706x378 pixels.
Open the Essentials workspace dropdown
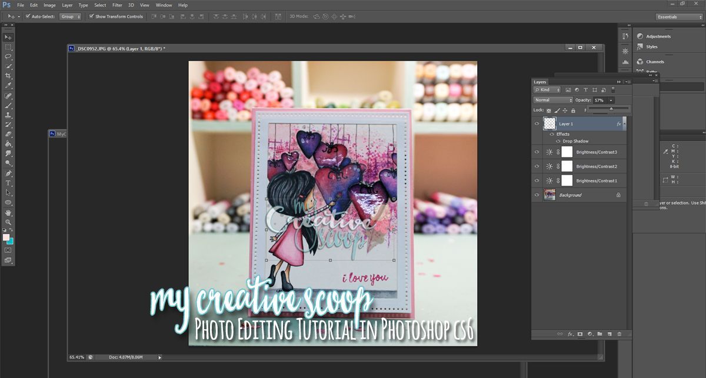[679, 16]
